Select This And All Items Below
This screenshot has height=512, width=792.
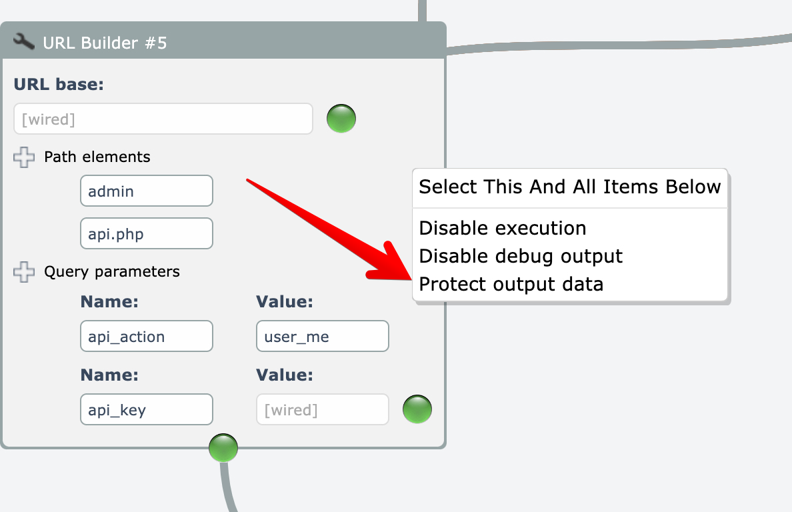pos(569,187)
